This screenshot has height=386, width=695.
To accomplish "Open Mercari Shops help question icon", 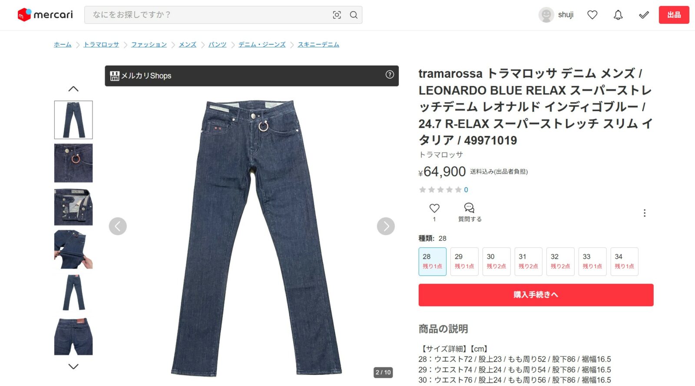I will coord(390,75).
